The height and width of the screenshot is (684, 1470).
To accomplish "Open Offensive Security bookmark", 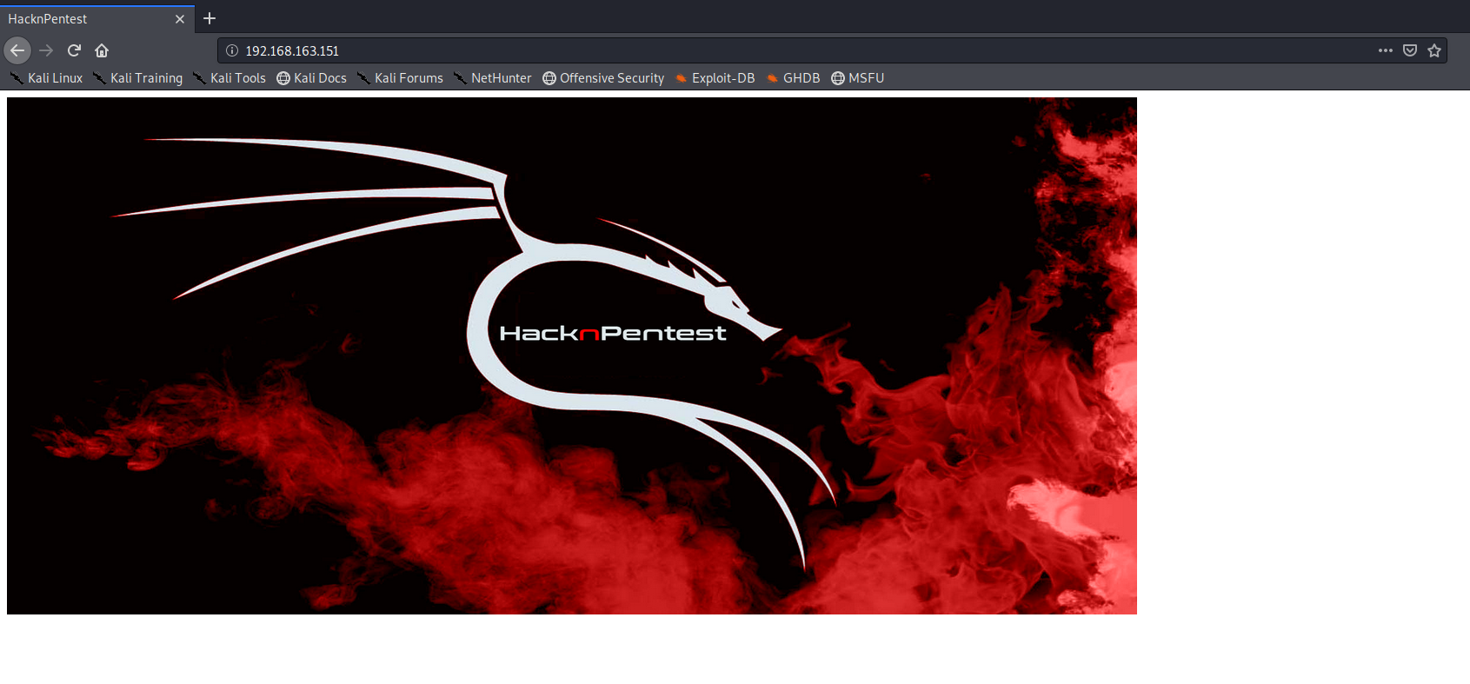I will (x=603, y=78).
